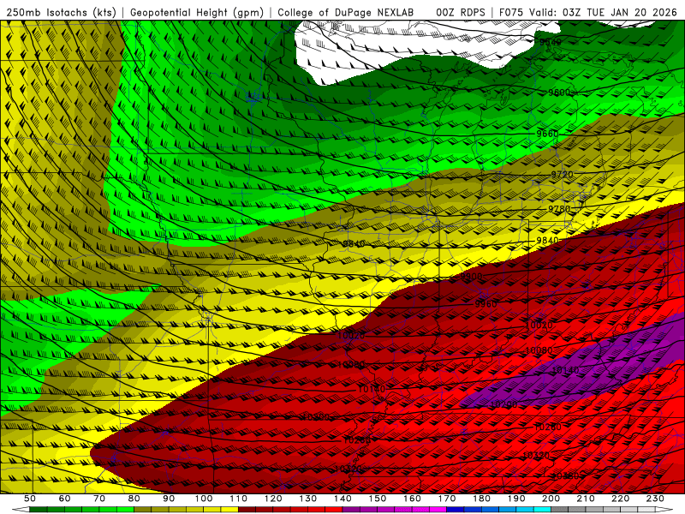Click the 110 knot legend label
Screen dimensions: 685x514
coord(239,499)
